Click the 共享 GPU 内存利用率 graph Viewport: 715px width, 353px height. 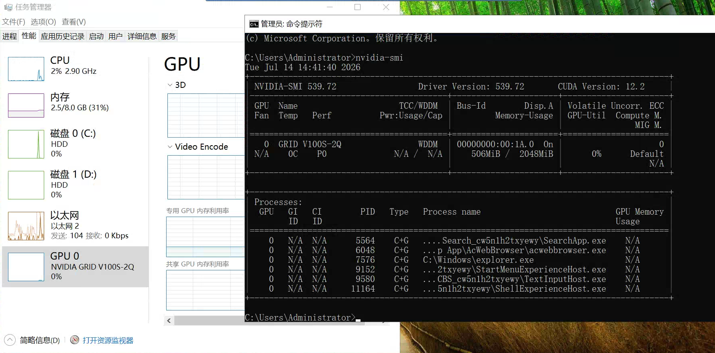(206, 290)
